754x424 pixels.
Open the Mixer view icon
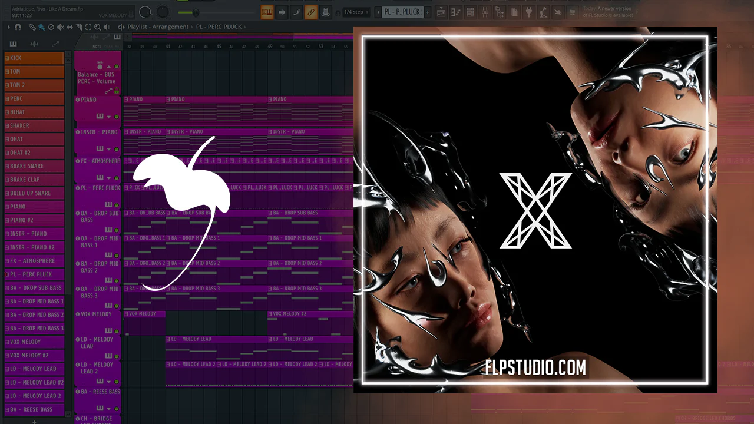pyautogui.click(x=485, y=12)
